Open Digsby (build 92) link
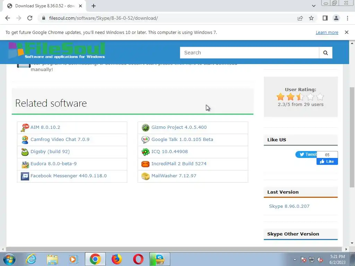 coord(50,152)
